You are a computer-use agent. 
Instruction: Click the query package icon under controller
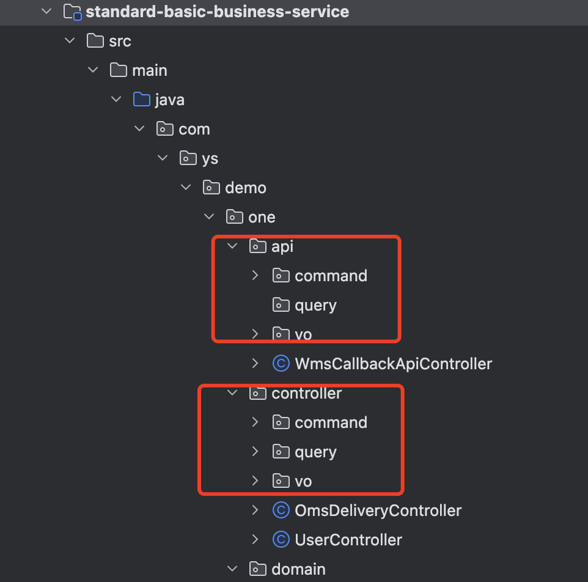pos(281,451)
